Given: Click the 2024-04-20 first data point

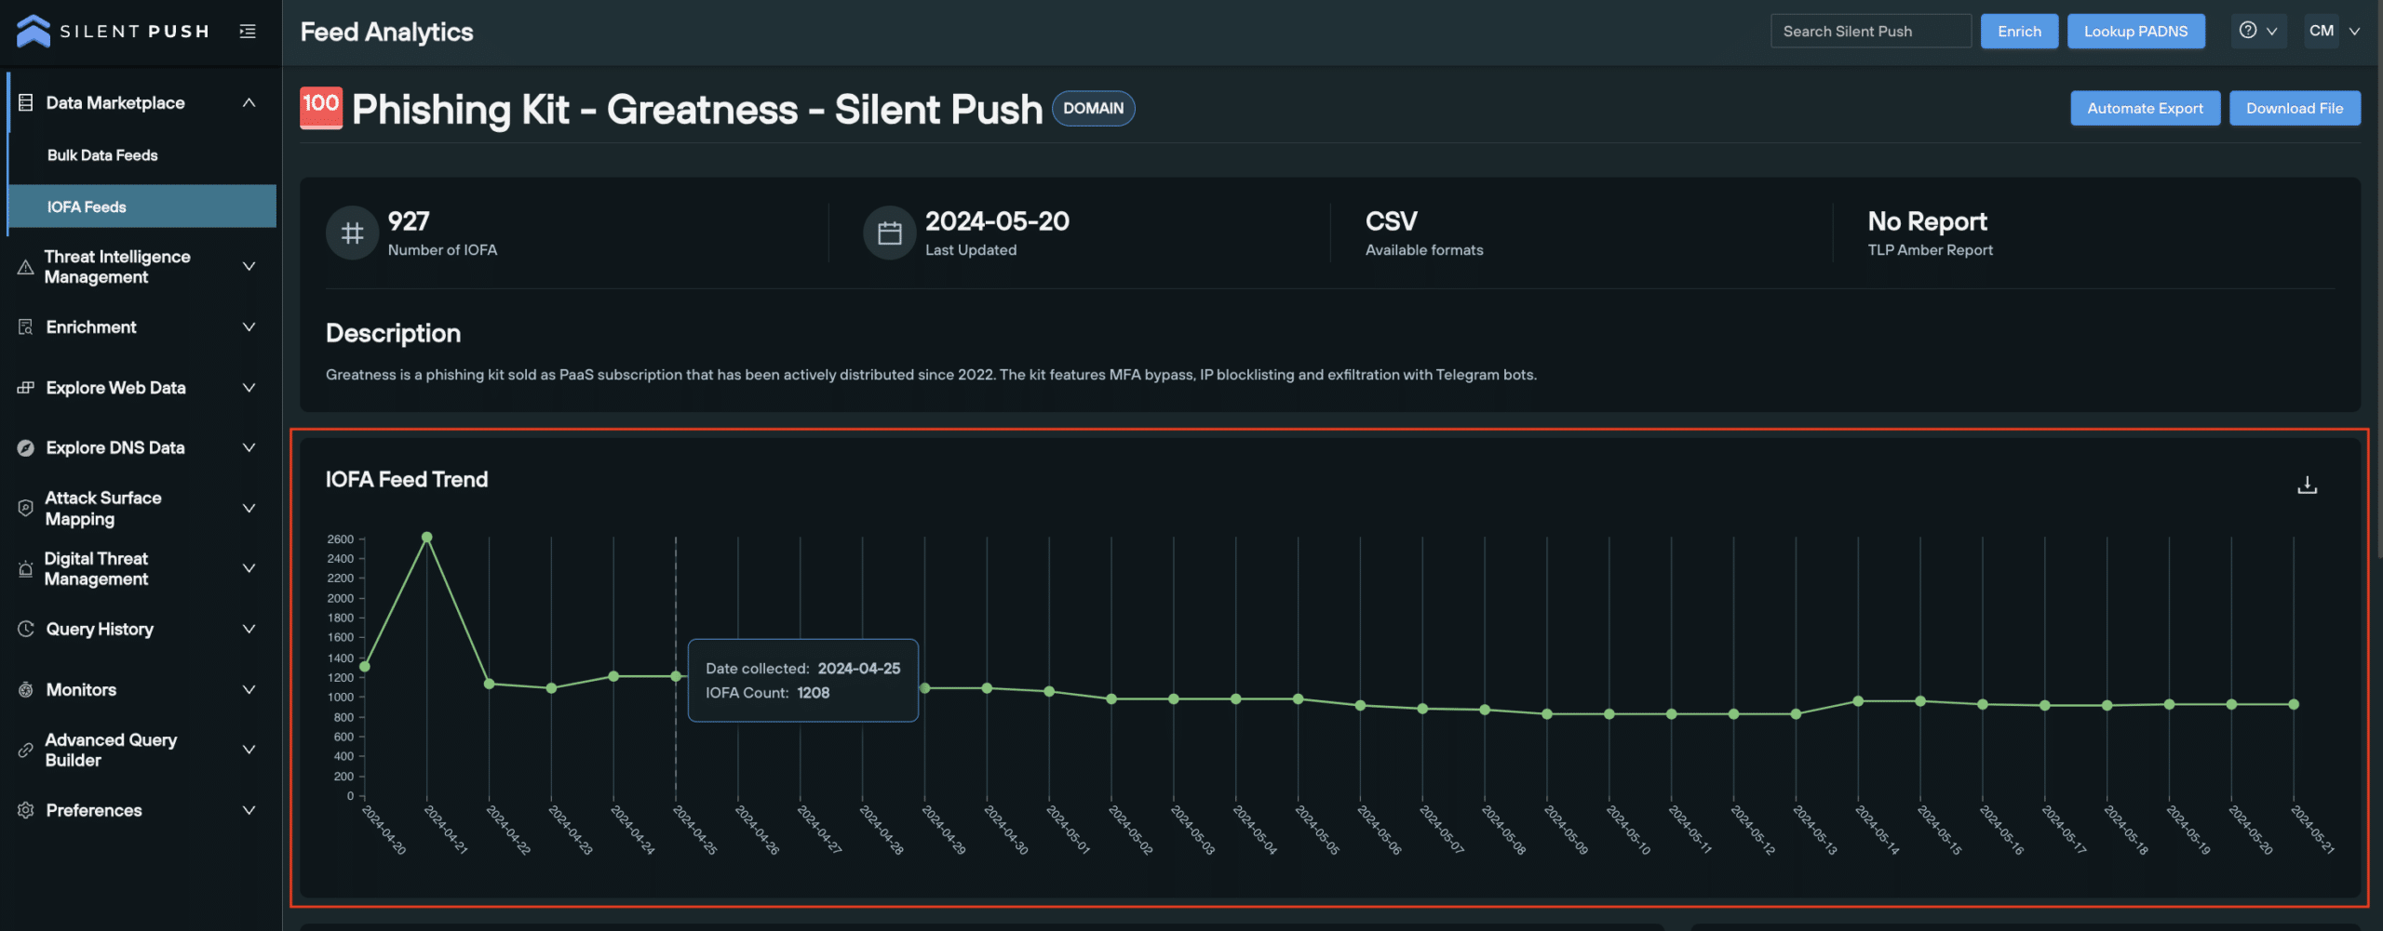Looking at the screenshot, I should [x=365, y=667].
